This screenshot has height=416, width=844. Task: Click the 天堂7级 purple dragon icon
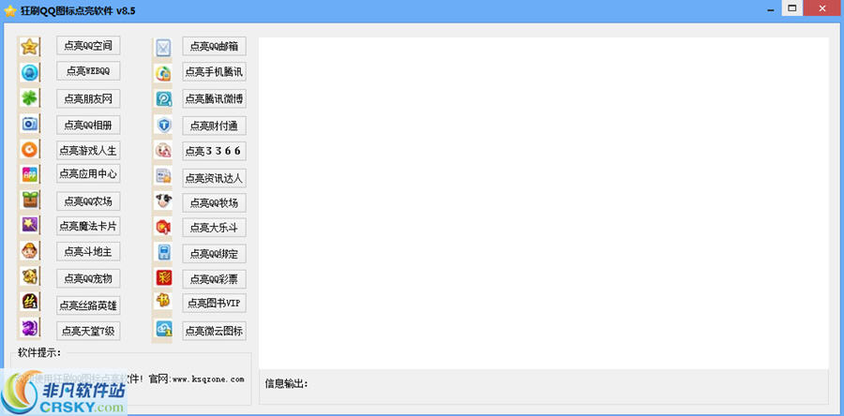coord(30,327)
